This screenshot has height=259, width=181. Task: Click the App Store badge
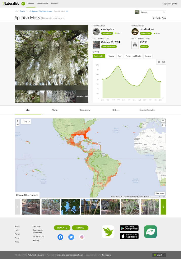(129, 236)
